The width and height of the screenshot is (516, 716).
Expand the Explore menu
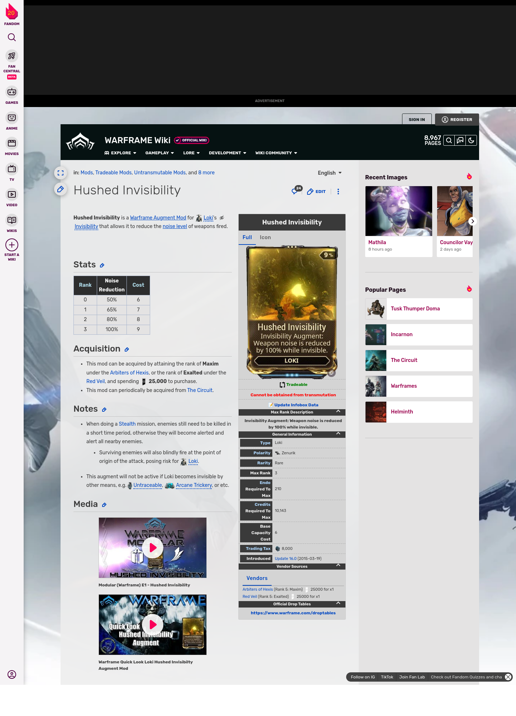[120, 153]
